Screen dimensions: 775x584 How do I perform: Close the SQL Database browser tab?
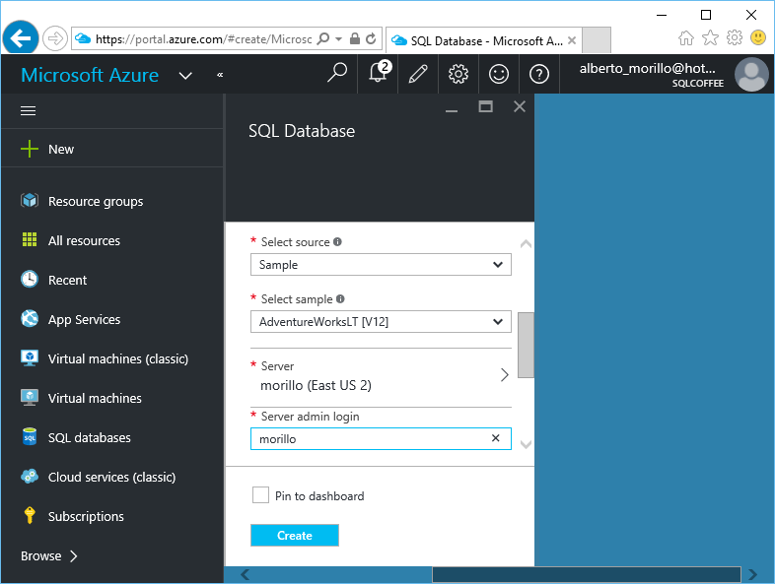[572, 40]
